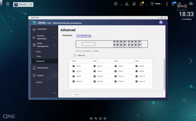Toggle Port 9 checkbox
Image resolution: width=196 pixels, height=121 pixels.
73,76
